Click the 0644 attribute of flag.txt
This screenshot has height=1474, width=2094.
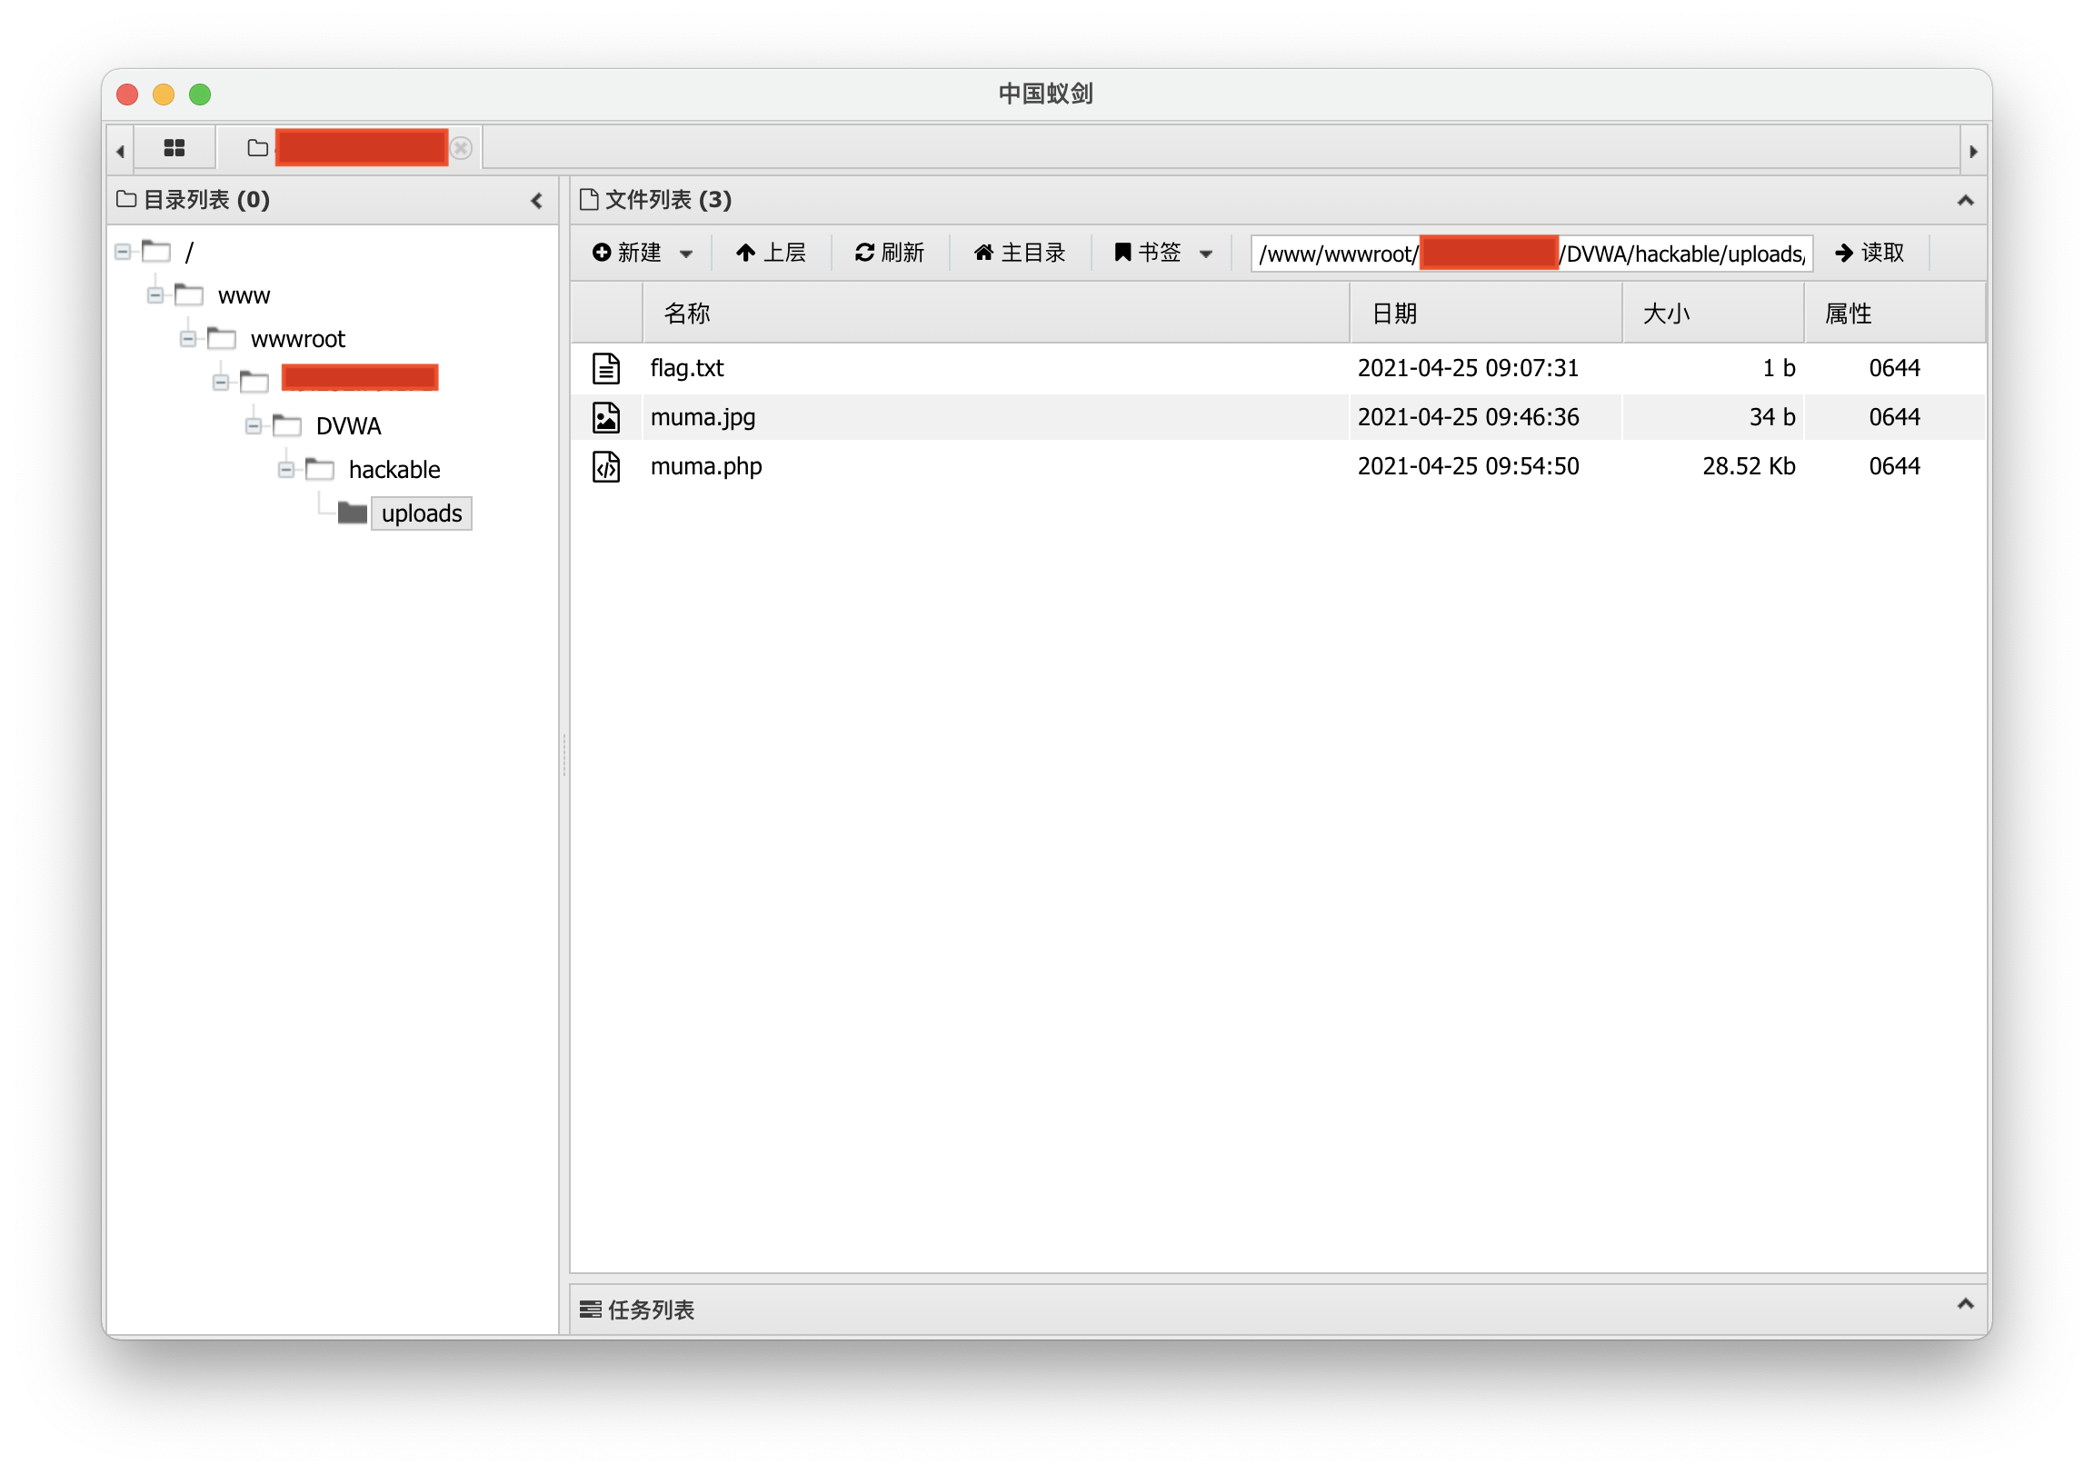(1894, 367)
